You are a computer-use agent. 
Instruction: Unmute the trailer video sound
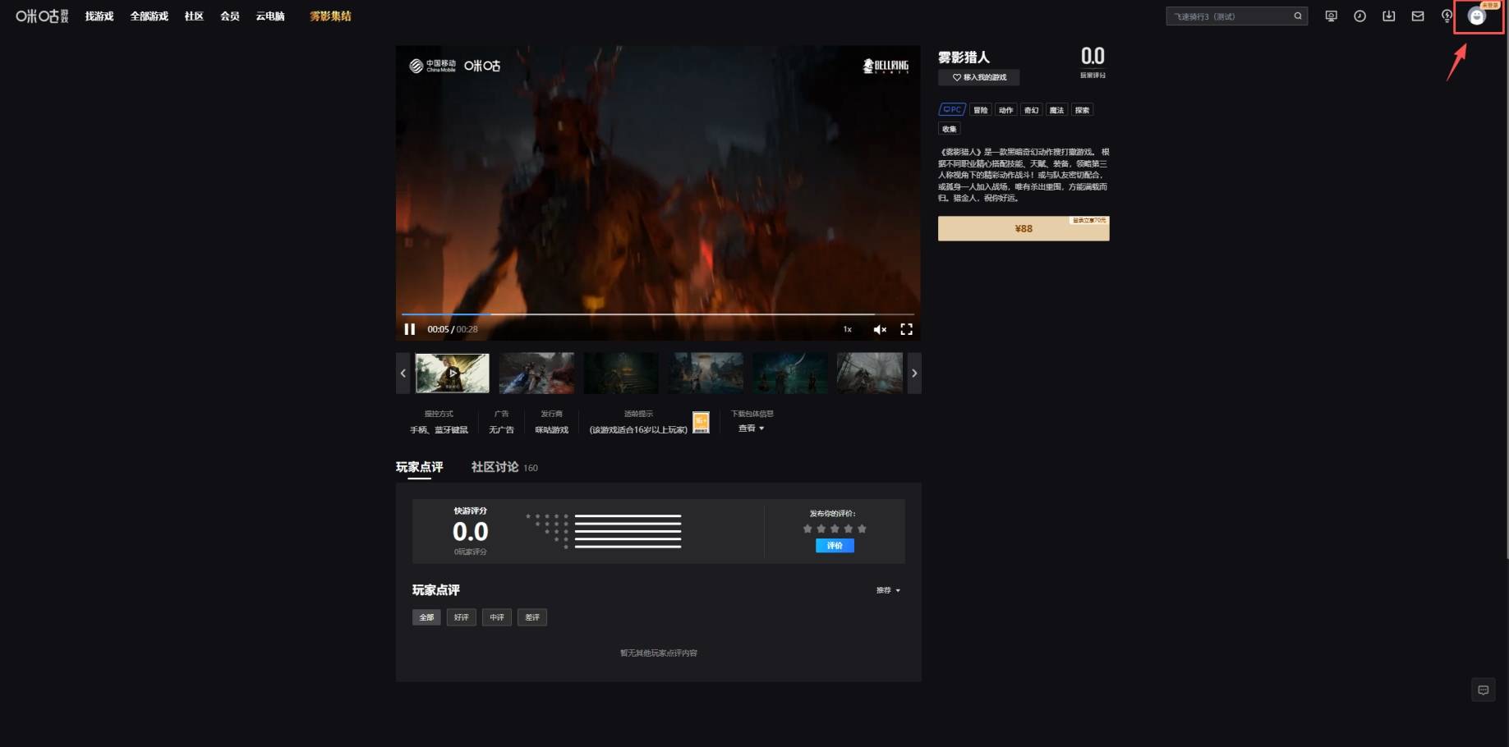pos(880,329)
